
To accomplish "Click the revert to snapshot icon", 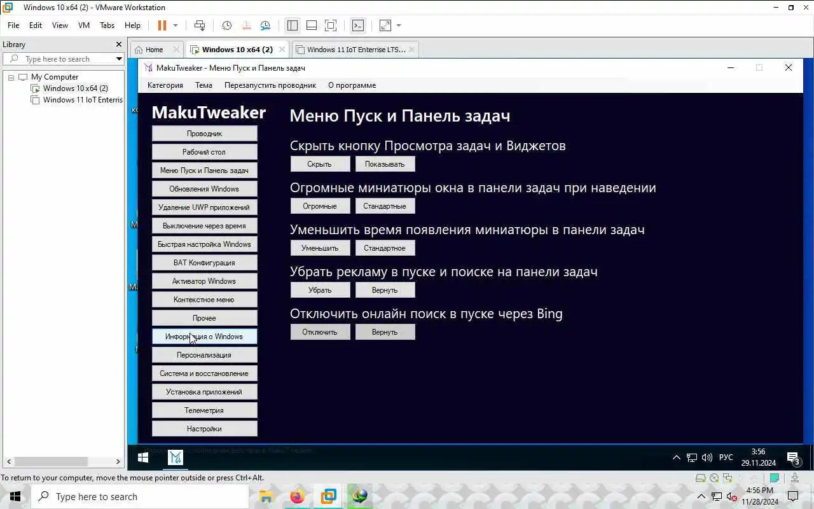I will (246, 25).
